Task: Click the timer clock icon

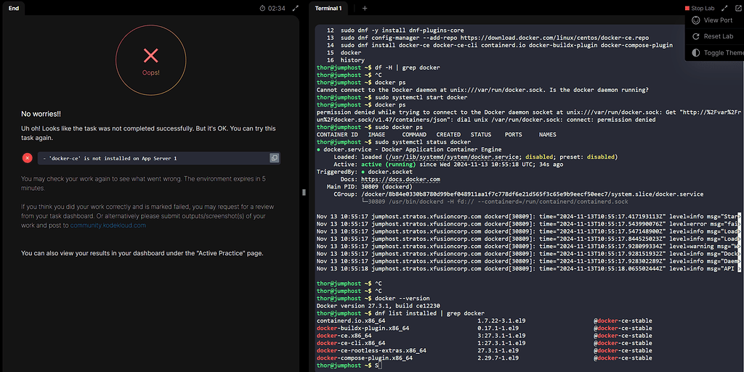Action: pyautogui.click(x=262, y=8)
